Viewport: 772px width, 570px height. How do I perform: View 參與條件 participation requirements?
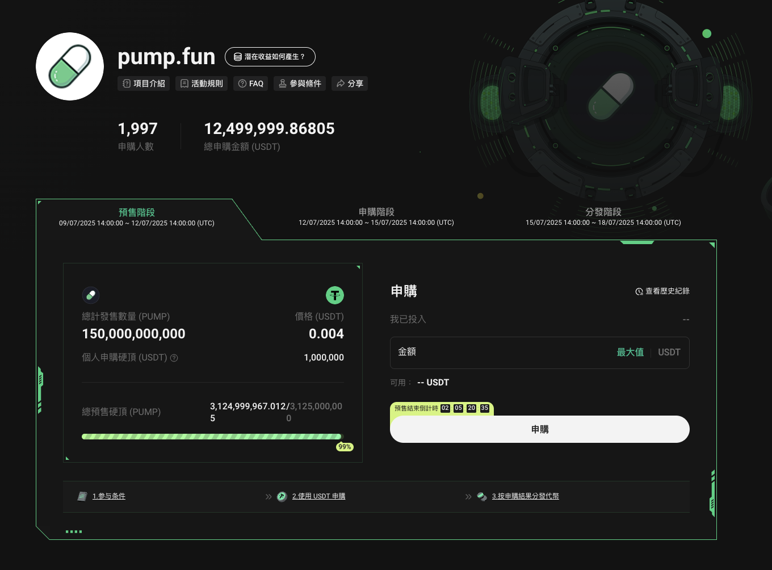300,83
